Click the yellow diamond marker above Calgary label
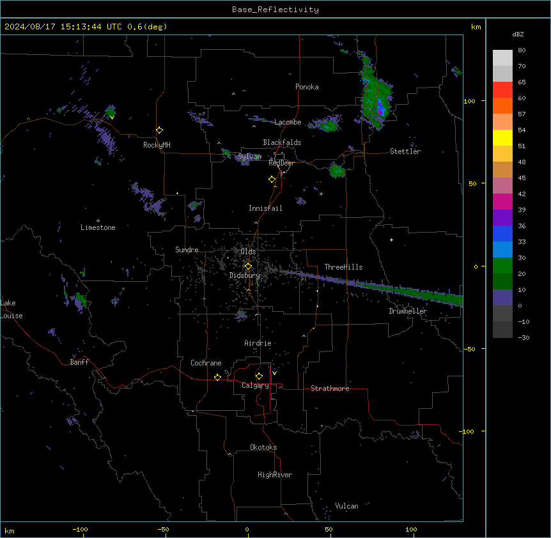Image resolution: width=551 pixels, height=538 pixels. [259, 376]
